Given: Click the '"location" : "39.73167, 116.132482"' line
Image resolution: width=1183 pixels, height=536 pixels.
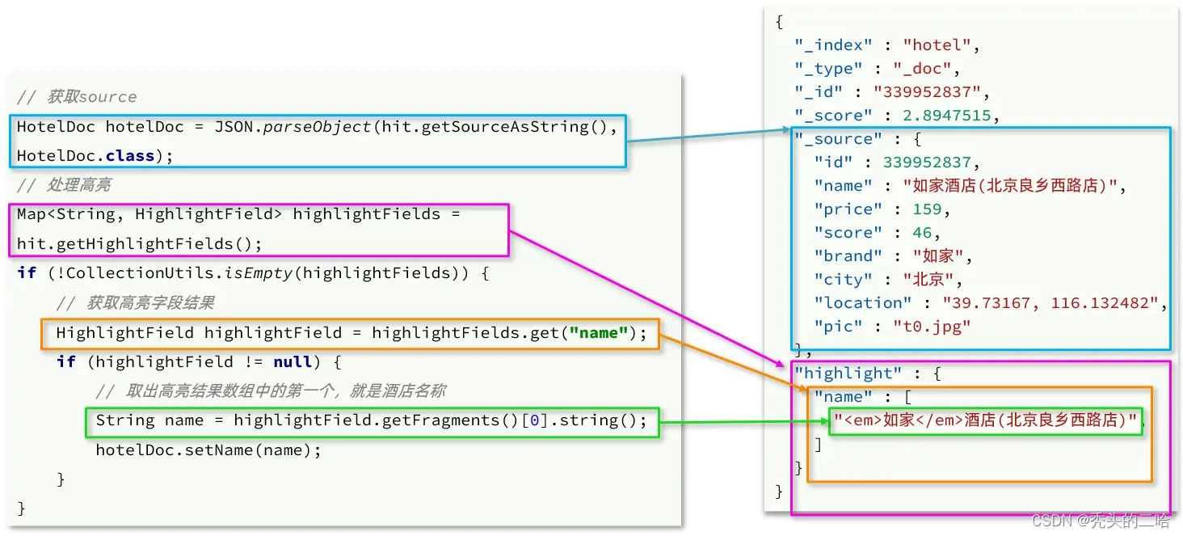Looking at the screenshot, I should (x=991, y=303).
